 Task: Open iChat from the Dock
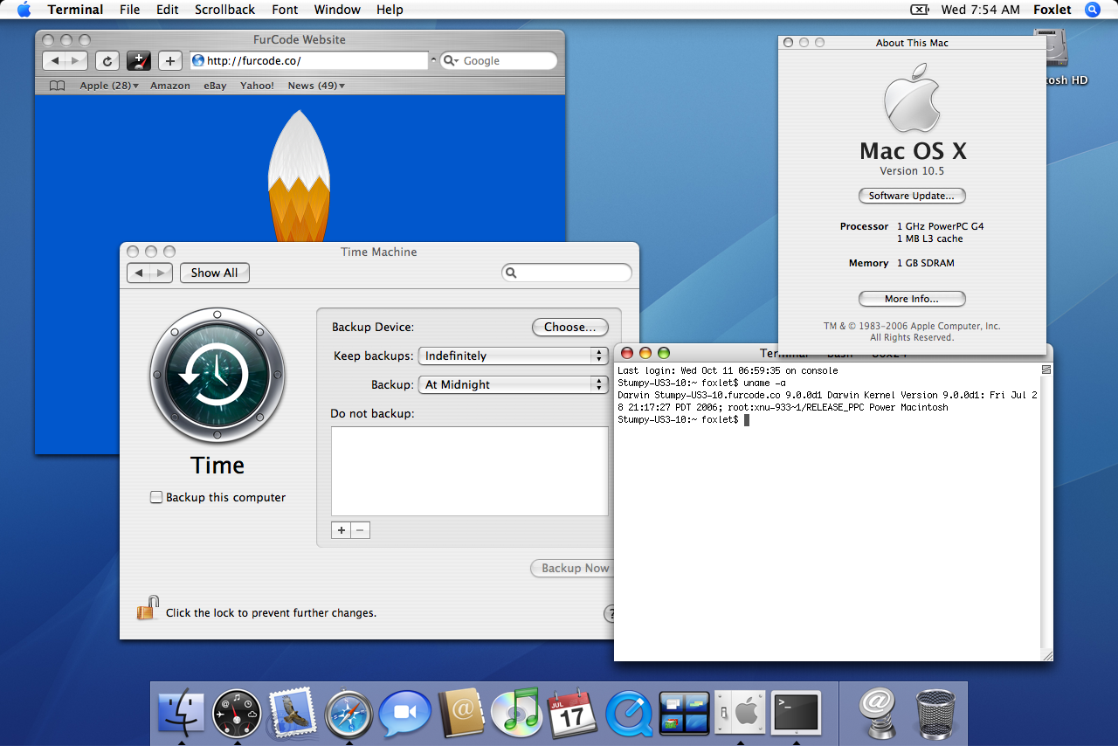[404, 714]
